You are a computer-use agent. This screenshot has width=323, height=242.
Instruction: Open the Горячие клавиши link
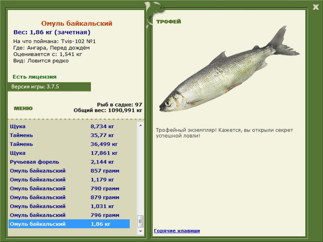(177, 231)
